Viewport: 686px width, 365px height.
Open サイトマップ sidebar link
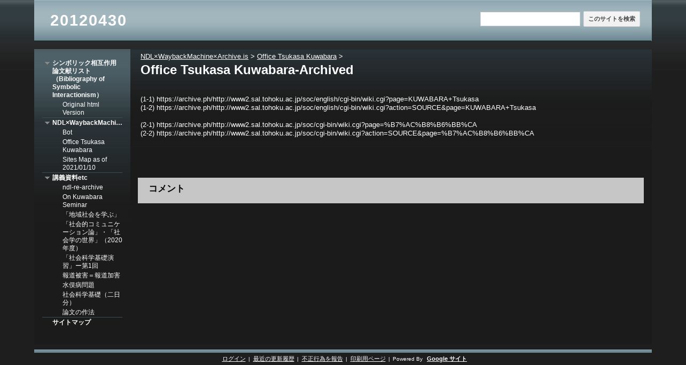coord(72,322)
